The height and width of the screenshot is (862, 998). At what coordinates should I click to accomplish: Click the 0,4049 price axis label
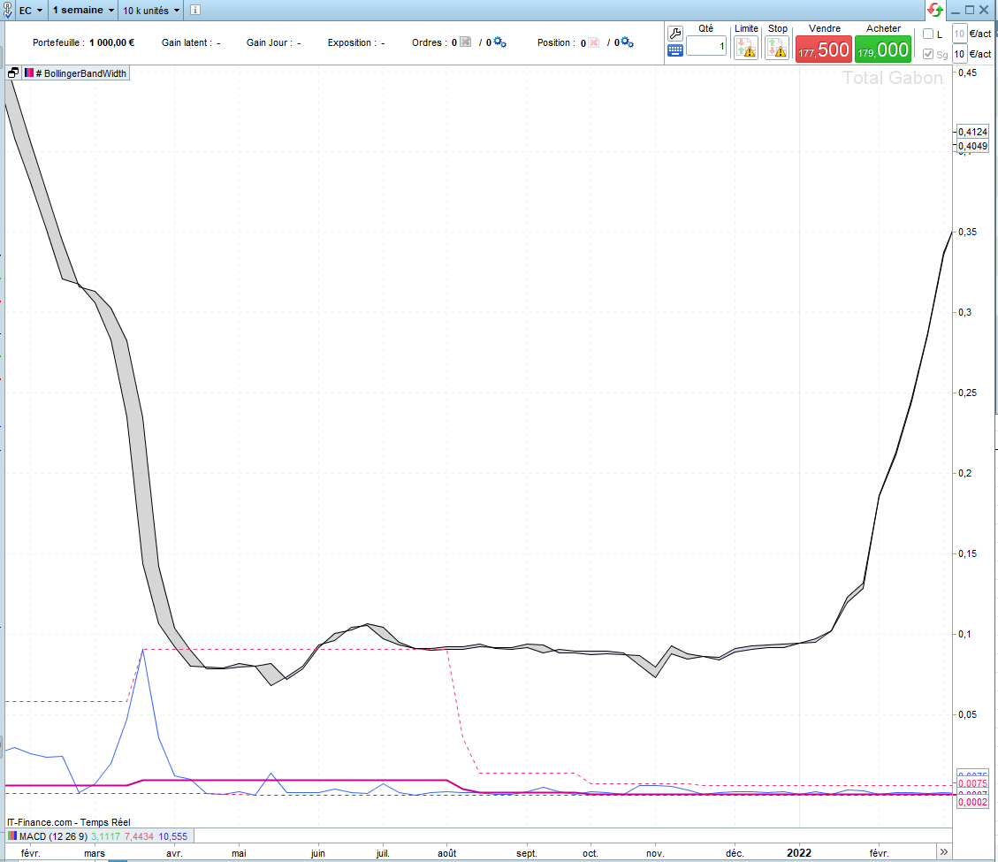coord(972,146)
